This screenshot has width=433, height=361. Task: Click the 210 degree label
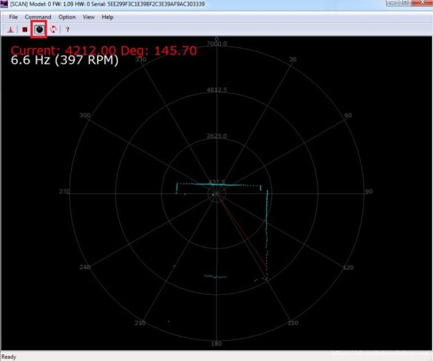coord(140,323)
